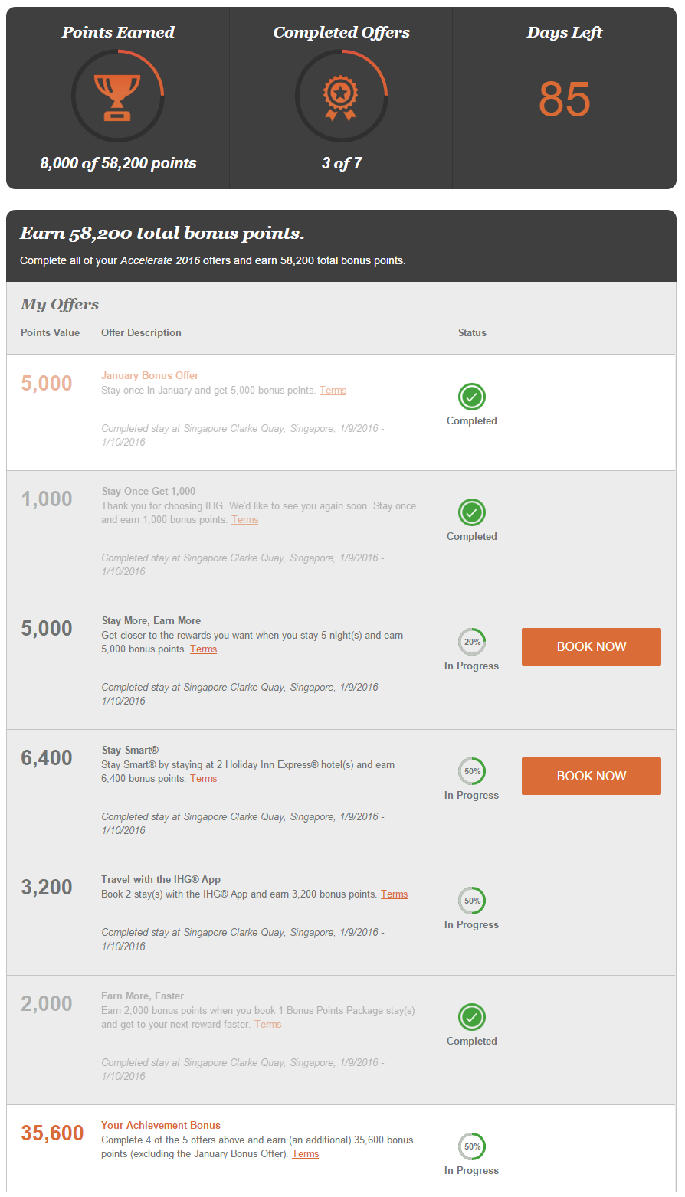Open Terms link for January Bonus Offer
The width and height of the screenshot is (685, 1197).
pyautogui.click(x=333, y=391)
